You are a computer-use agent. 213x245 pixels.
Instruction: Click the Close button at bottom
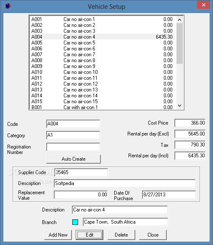click(153, 235)
